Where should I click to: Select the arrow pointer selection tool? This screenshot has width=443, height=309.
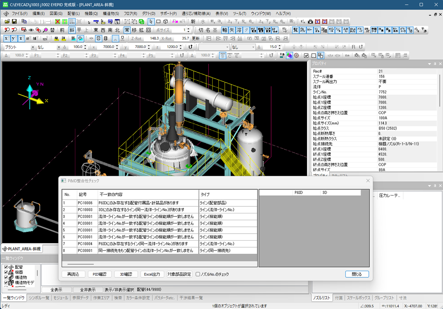[151, 22]
